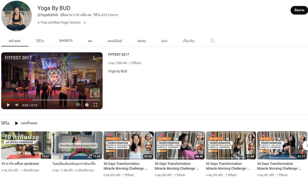The height and width of the screenshot is (178, 308).
Task: Switch to the SHORTS tab
Action: click(66, 41)
